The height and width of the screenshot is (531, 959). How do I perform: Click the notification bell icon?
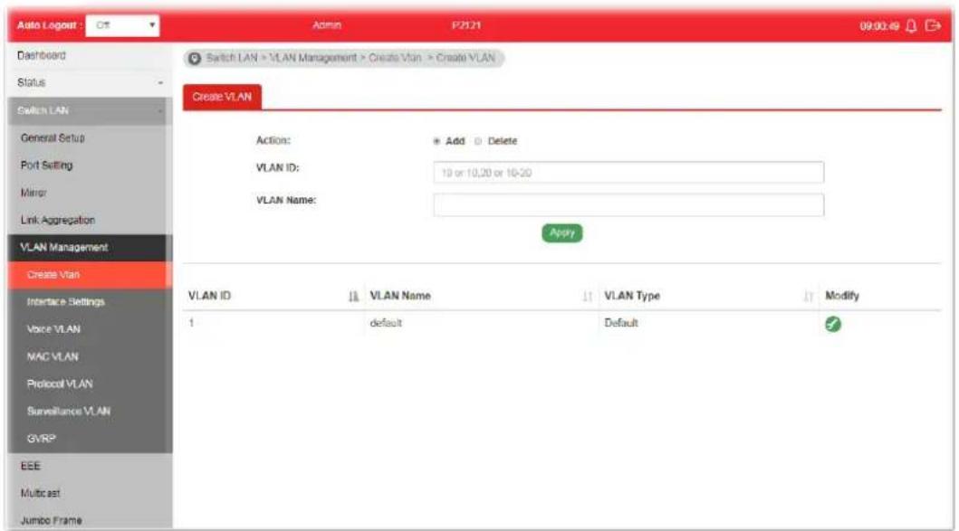(x=911, y=25)
